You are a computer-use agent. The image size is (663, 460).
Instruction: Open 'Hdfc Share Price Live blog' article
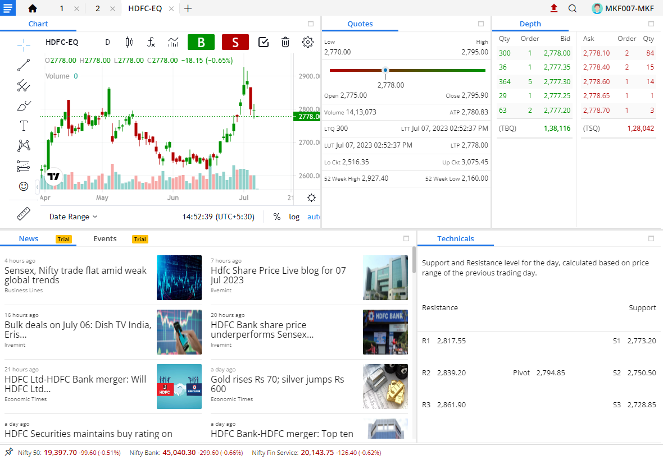pos(278,275)
